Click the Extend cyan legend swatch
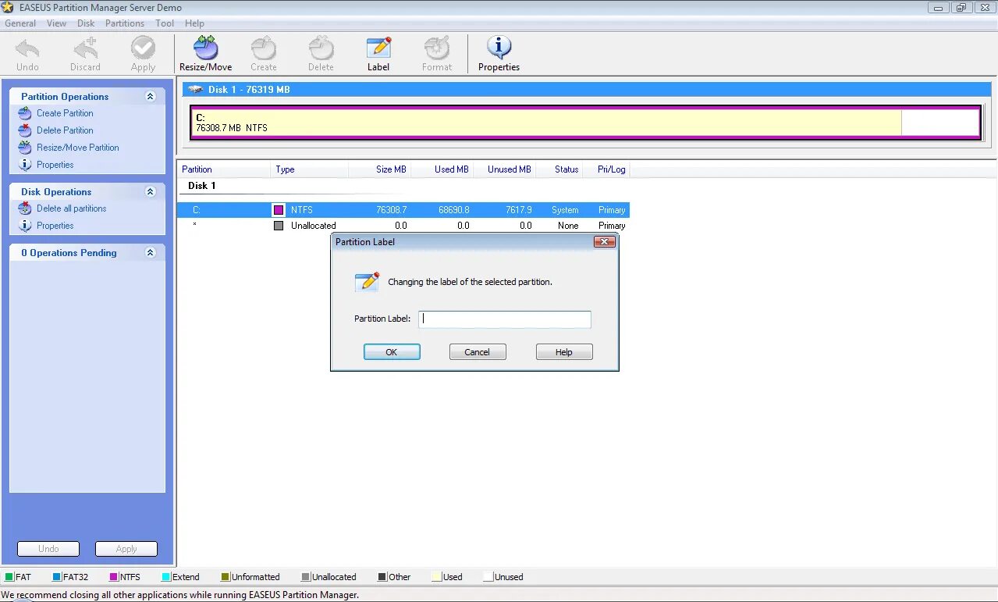Screen dimensions: 998x602 [x=166, y=577]
